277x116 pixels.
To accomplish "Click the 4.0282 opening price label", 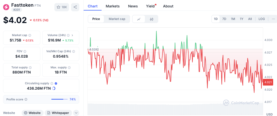I will click(x=94, y=49).
